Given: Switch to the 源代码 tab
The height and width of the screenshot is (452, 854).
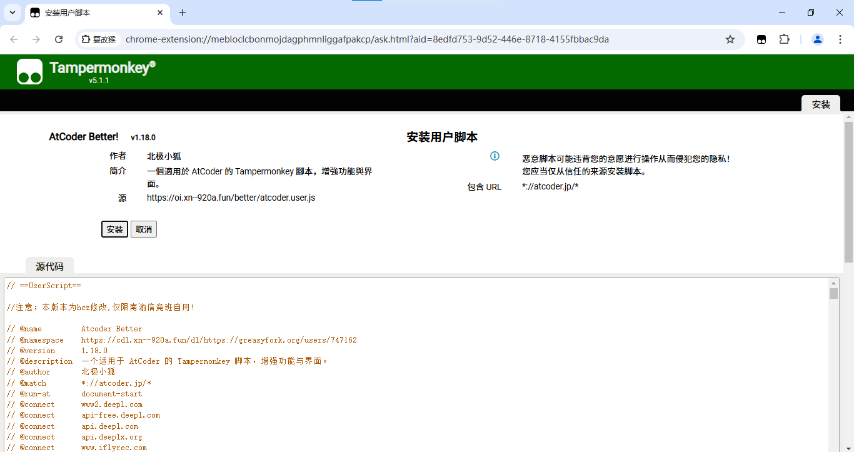Looking at the screenshot, I should pyautogui.click(x=49, y=266).
